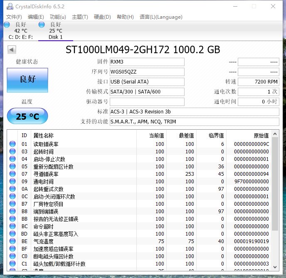Click the firmware field RXM3

(147, 62)
